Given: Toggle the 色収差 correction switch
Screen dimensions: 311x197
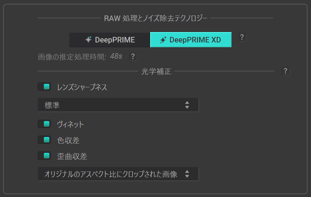Looking at the screenshot, I should 44,140.
